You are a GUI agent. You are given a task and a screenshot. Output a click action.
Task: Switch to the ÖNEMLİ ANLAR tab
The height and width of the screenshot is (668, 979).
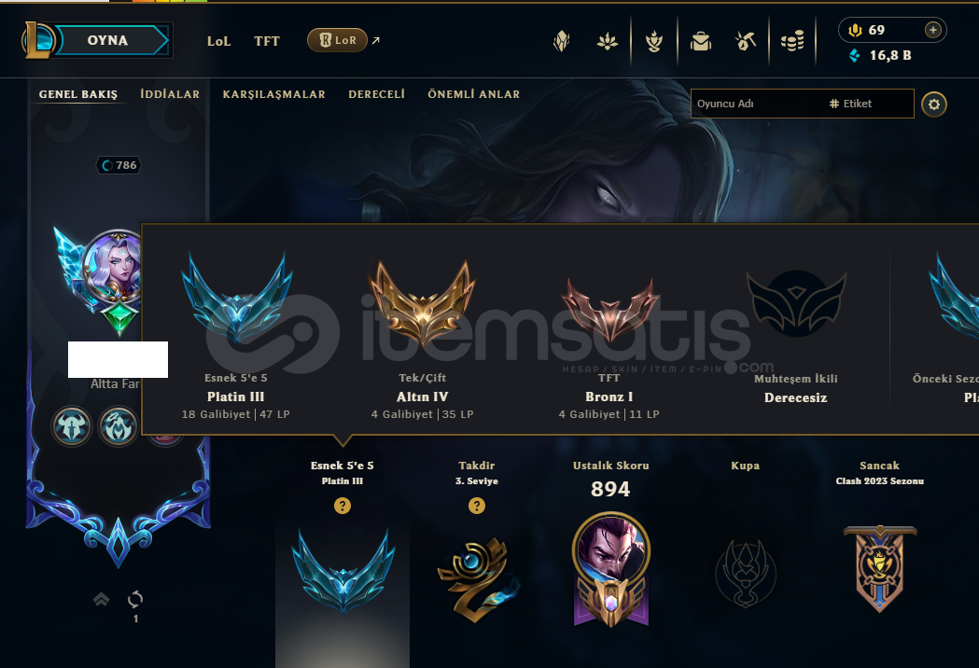click(x=474, y=94)
